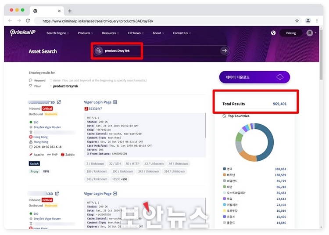Click the Criminal IP logo

pos(23,33)
